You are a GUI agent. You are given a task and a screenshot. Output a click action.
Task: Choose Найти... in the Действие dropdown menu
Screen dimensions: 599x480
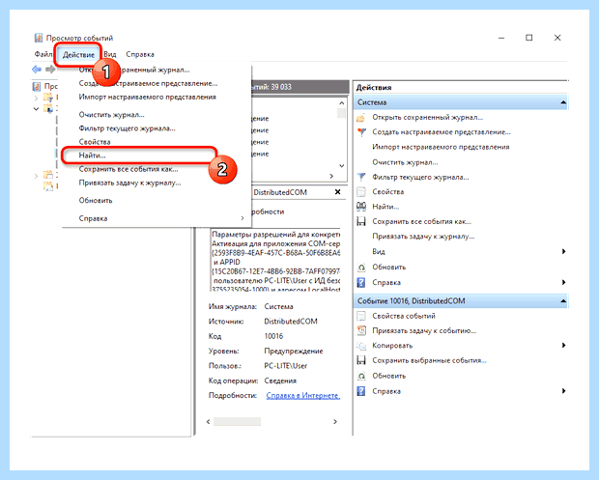pos(156,155)
